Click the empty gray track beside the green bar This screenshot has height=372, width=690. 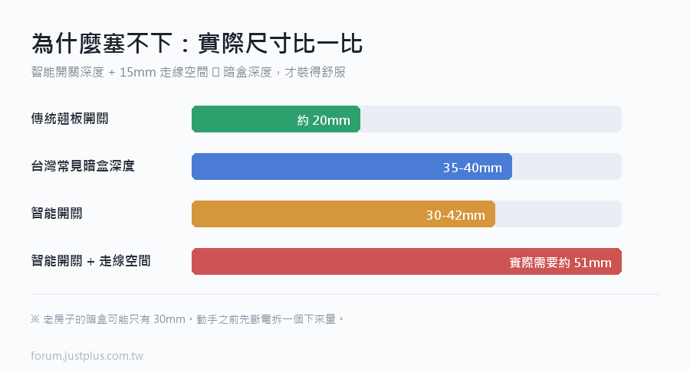491,119
